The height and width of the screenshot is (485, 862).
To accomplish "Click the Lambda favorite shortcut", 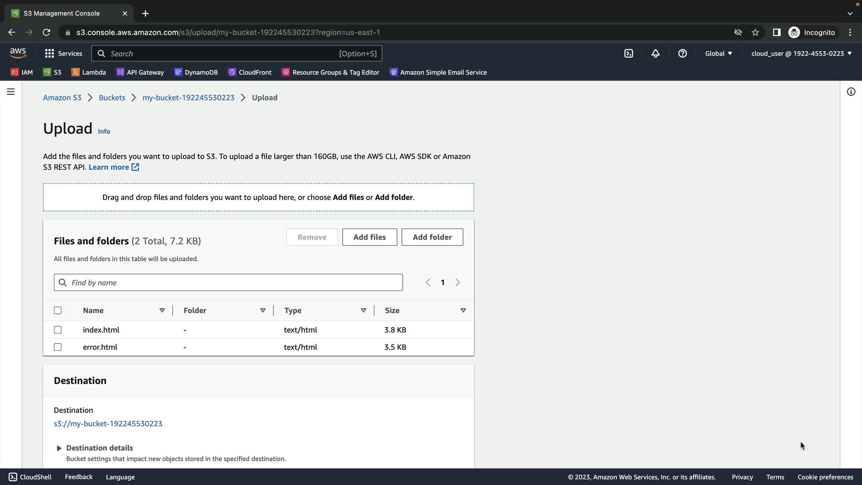I will (88, 72).
